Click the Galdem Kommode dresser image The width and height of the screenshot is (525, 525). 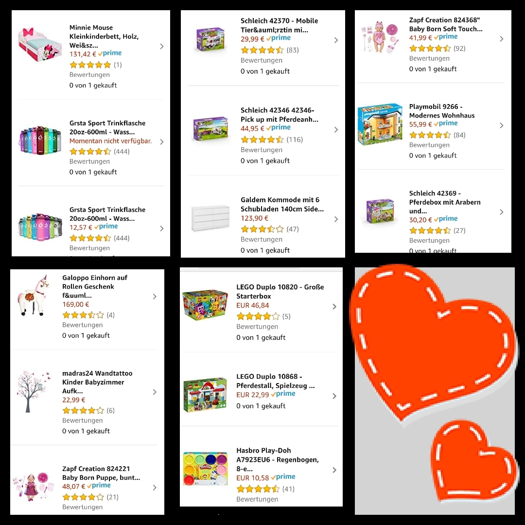coord(210,218)
